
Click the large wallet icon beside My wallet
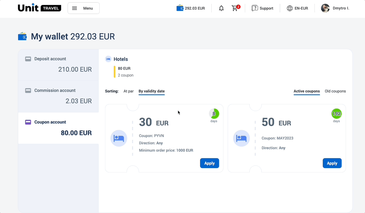22,36
